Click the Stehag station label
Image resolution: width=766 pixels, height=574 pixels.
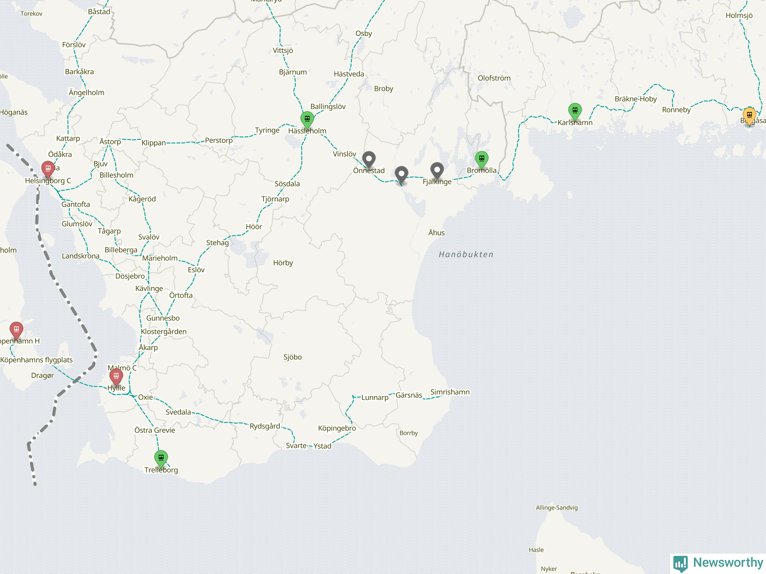[218, 243]
